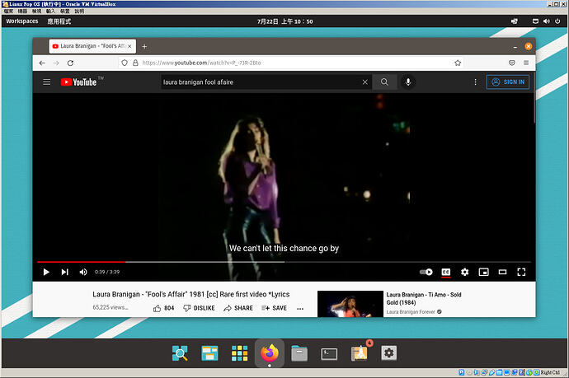Enter fullscreen mode

click(x=521, y=272)
